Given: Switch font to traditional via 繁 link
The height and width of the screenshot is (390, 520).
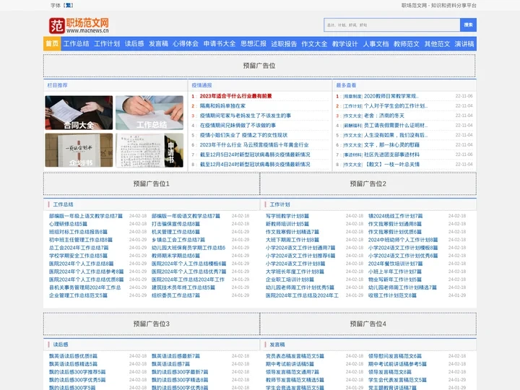Looking at the screenshot, I should coord(69,5).
